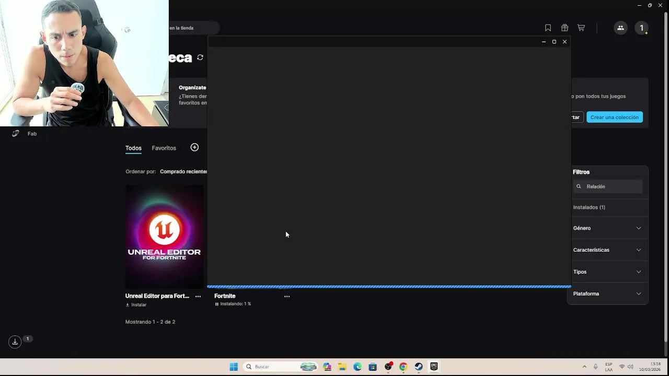Open Copilot app from taskbar
This screenshot has height=376, width=669.
[x=327, y=367]
